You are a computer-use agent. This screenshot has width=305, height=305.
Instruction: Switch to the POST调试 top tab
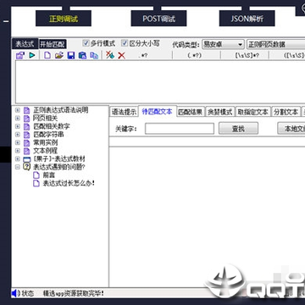pyautogui.click(x=158, y=19)
